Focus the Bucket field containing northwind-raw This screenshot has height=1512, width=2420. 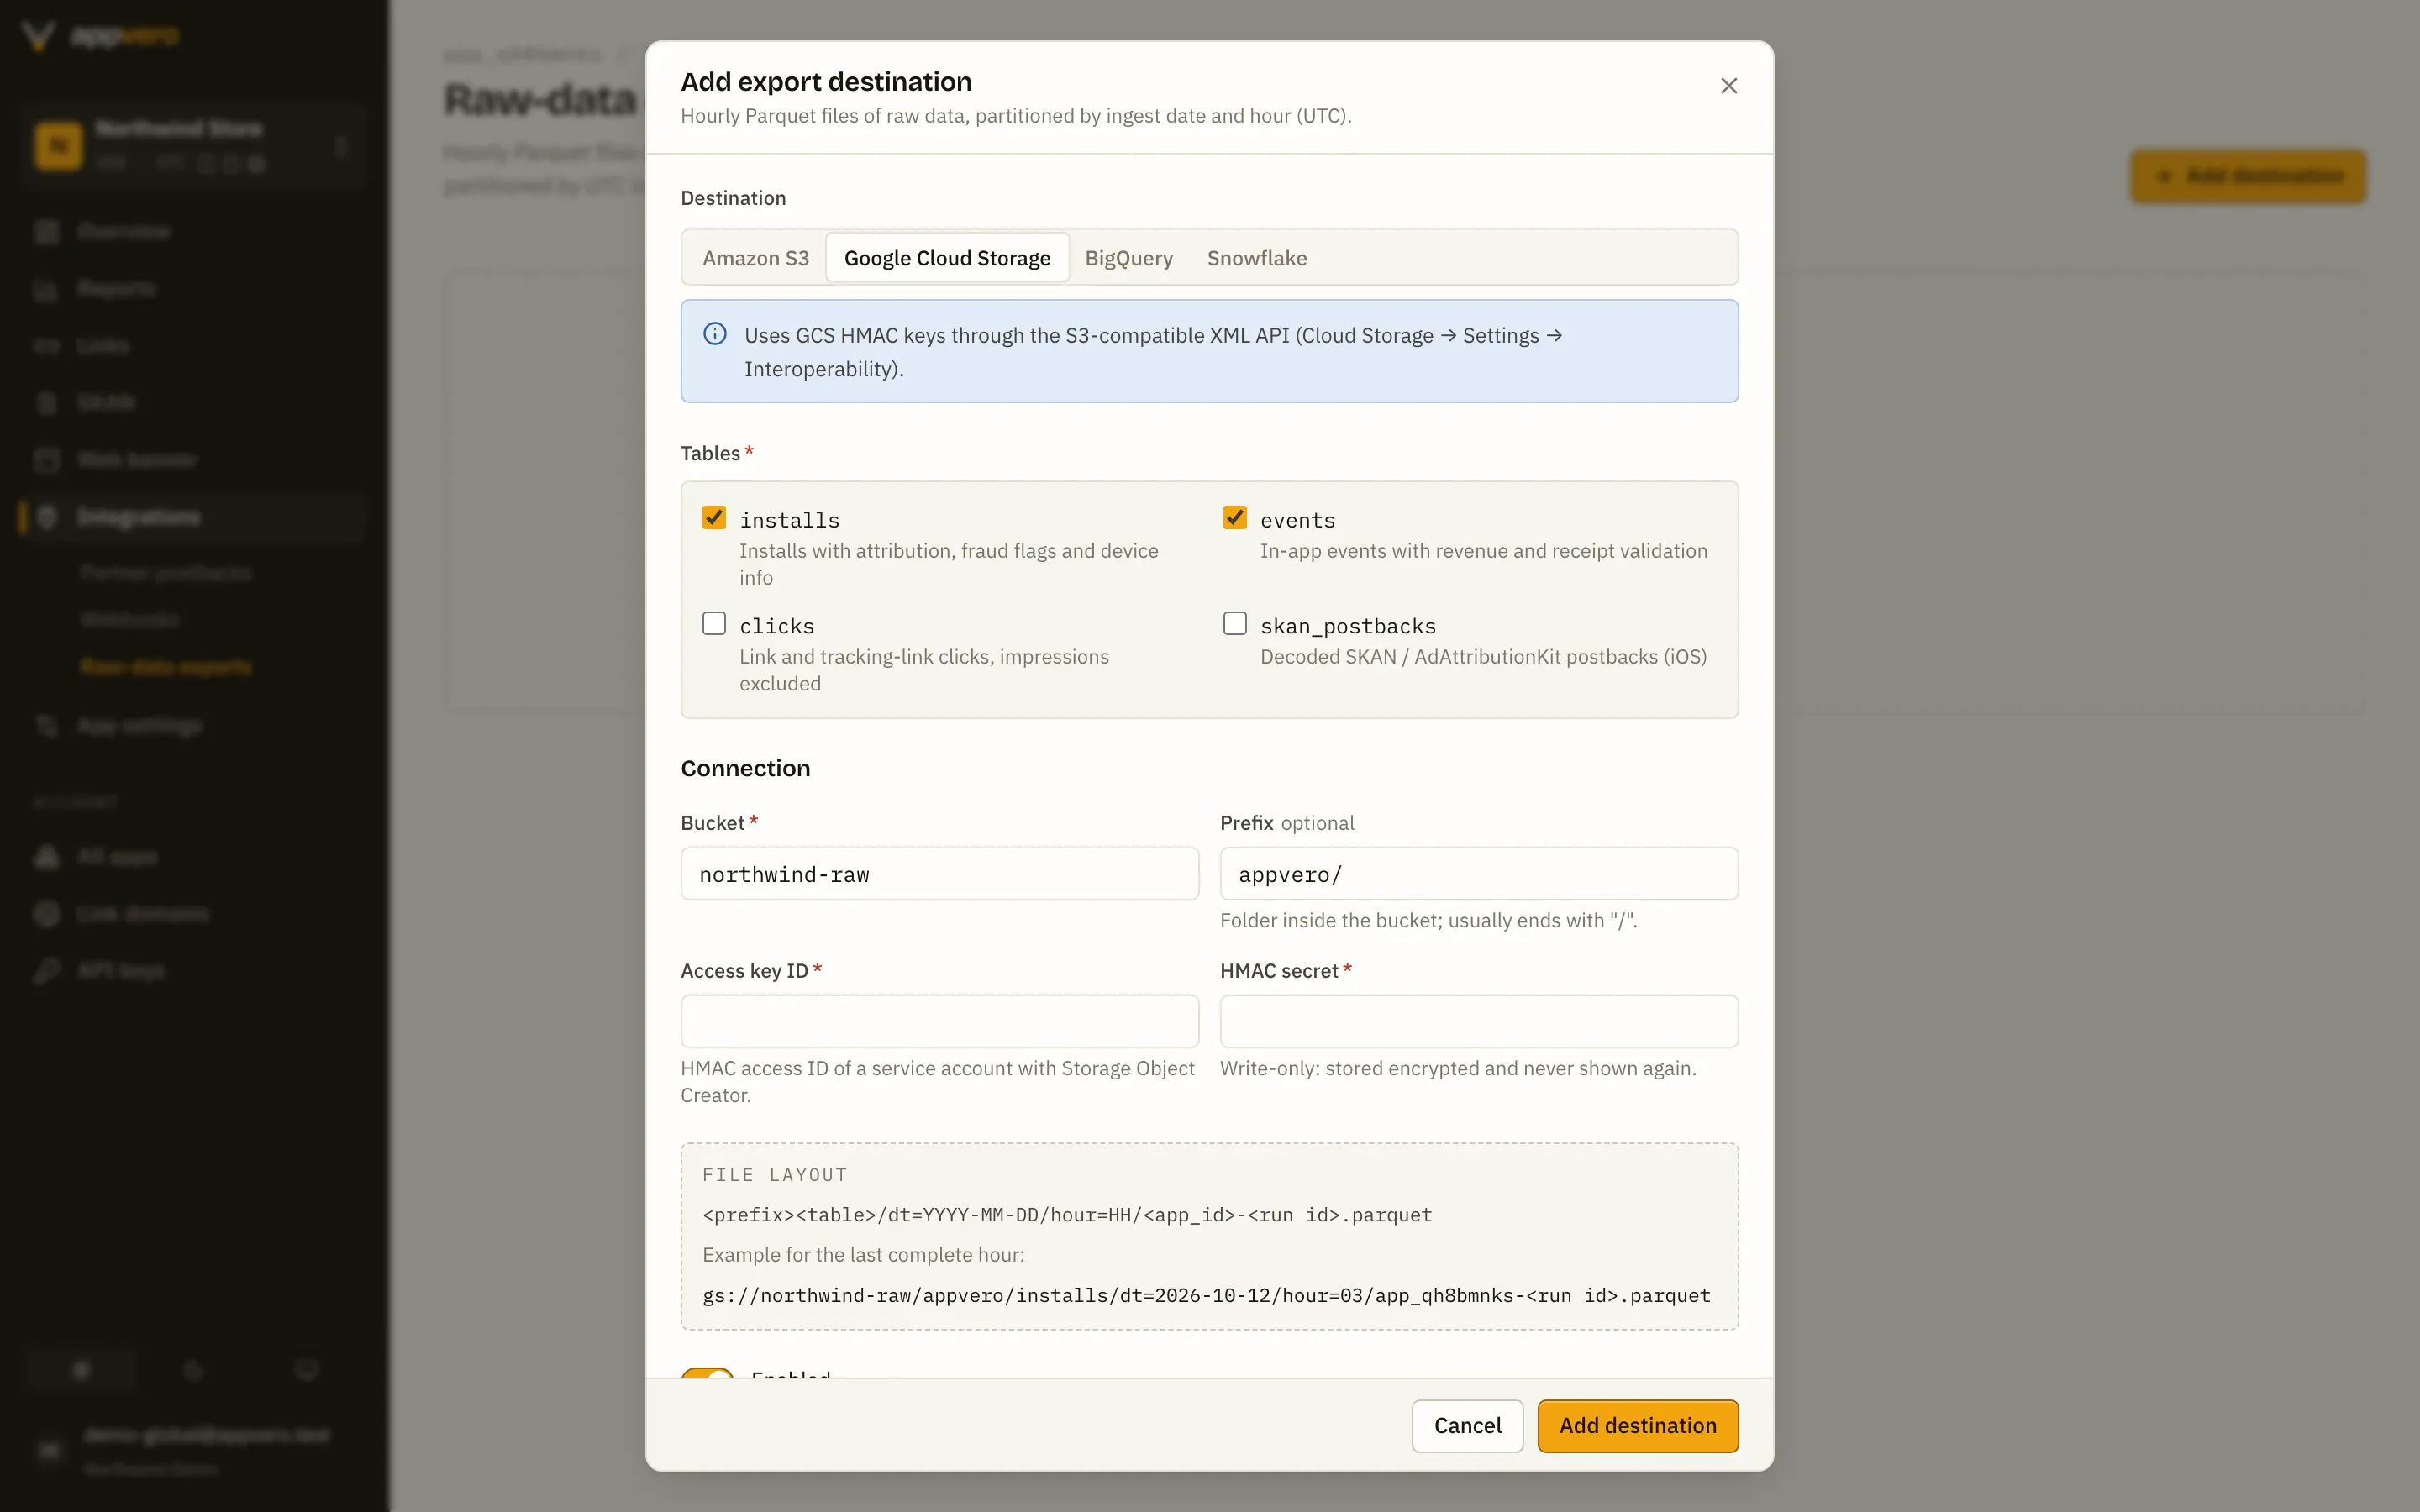939,874
